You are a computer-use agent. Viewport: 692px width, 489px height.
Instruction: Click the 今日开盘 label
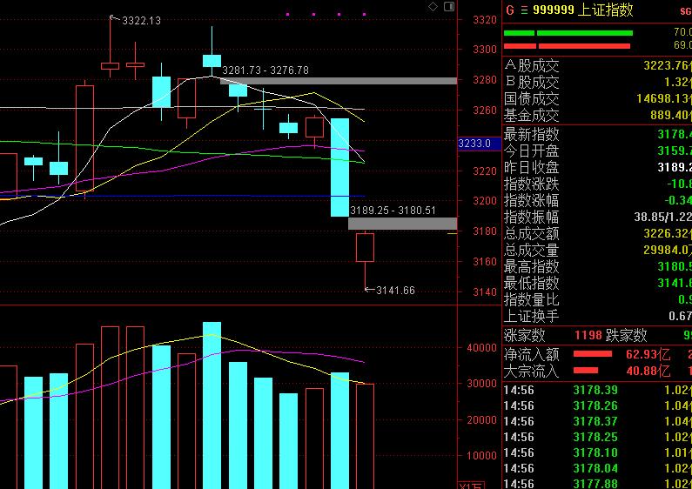click(x=531, y=151)
